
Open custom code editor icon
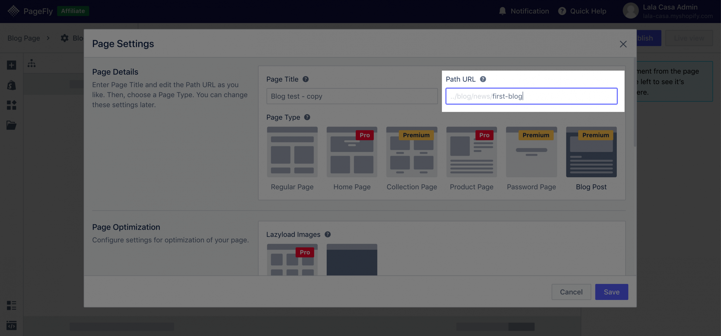tap(11, 325)
